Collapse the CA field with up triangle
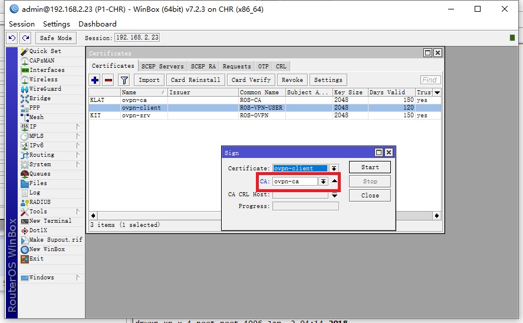The height and width of the screenshot is (323, 523). pos(334,182)
